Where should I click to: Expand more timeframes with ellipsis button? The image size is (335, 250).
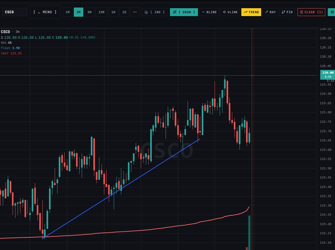coord(135,12)
